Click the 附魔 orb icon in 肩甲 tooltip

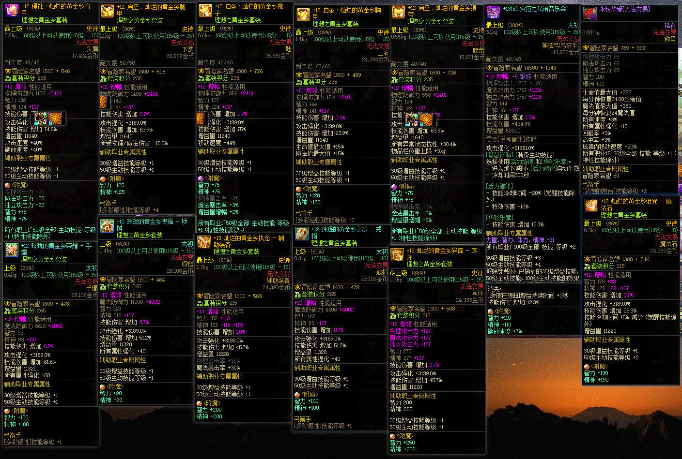(7, 185)
